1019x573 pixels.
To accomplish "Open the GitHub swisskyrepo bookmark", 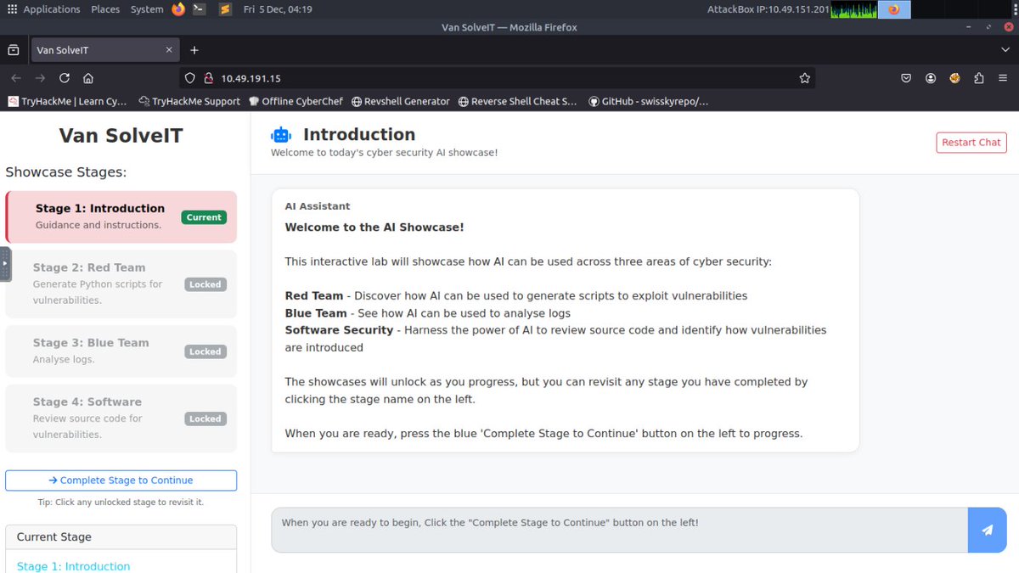I will point(648,101).
